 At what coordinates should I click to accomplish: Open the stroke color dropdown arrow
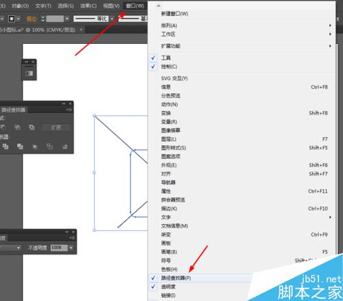tap(19, 19)
